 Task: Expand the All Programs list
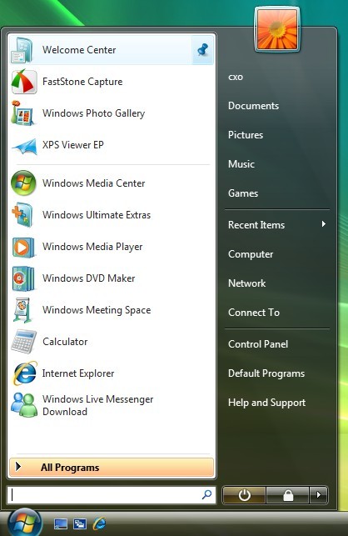point(112,468)
